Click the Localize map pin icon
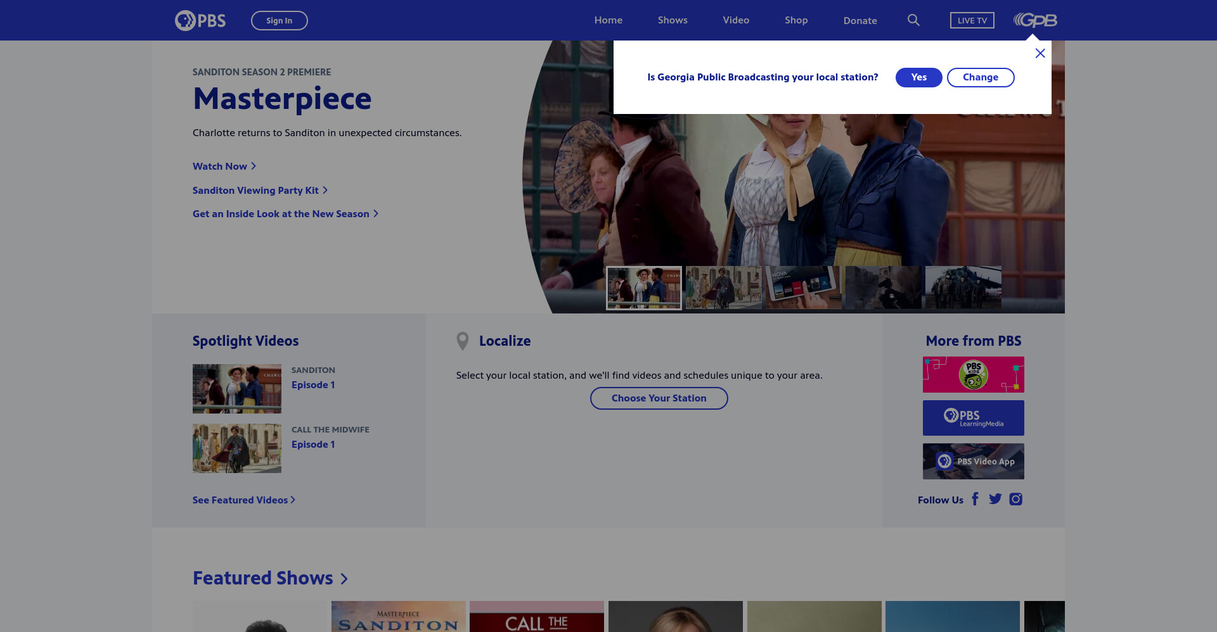The width and height of the screenshot is (1217, 632). [463, 341]
